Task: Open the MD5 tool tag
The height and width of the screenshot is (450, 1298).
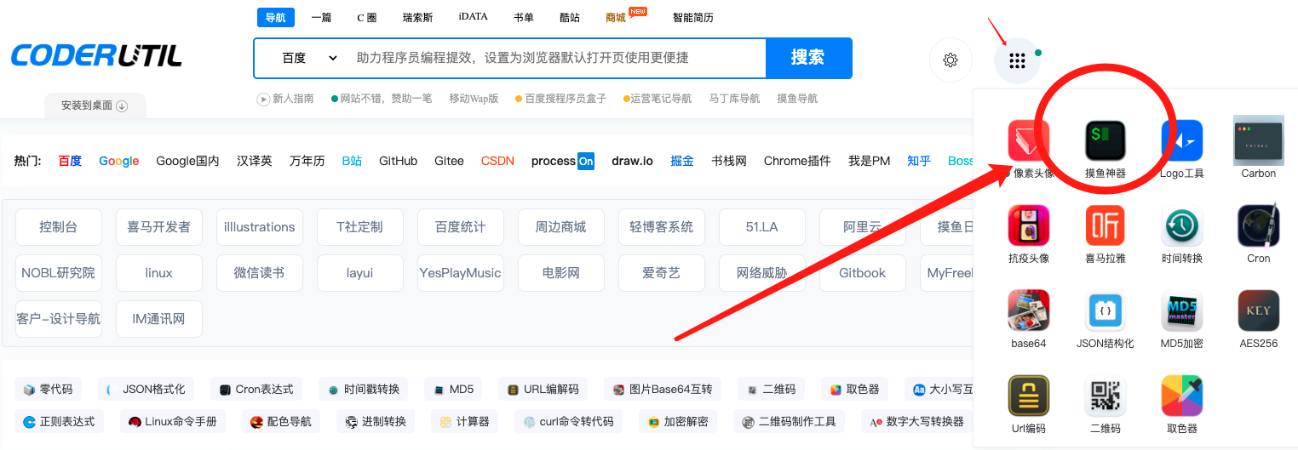Action: pos(453,389)
